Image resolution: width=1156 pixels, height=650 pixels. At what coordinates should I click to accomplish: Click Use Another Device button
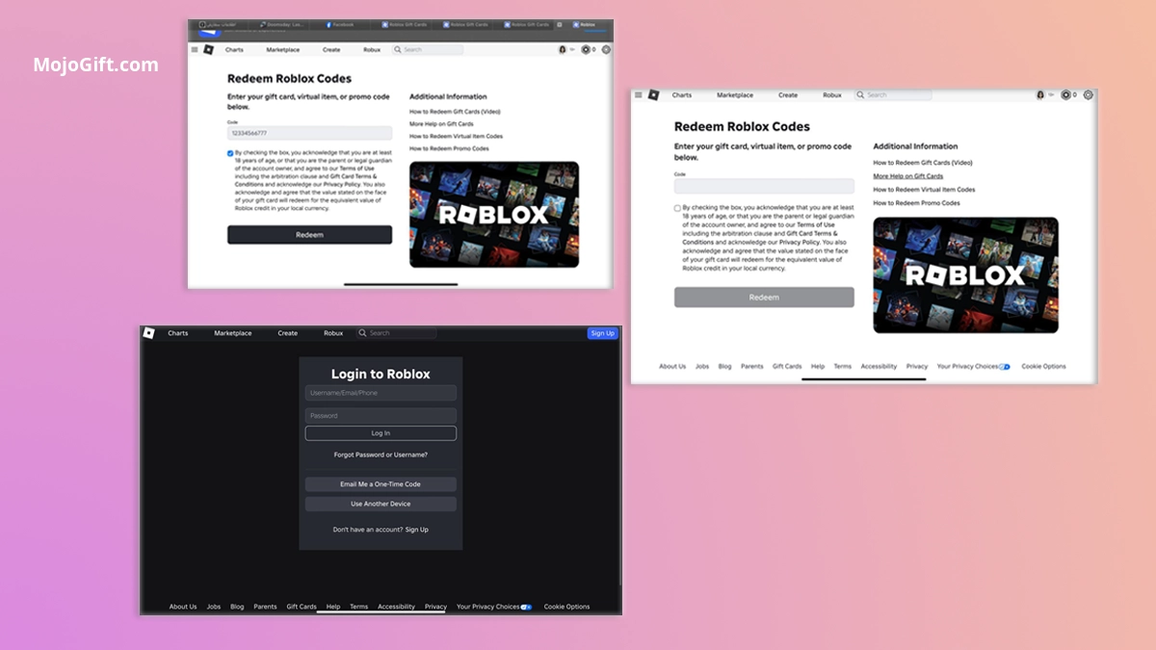tap(381, 504)
